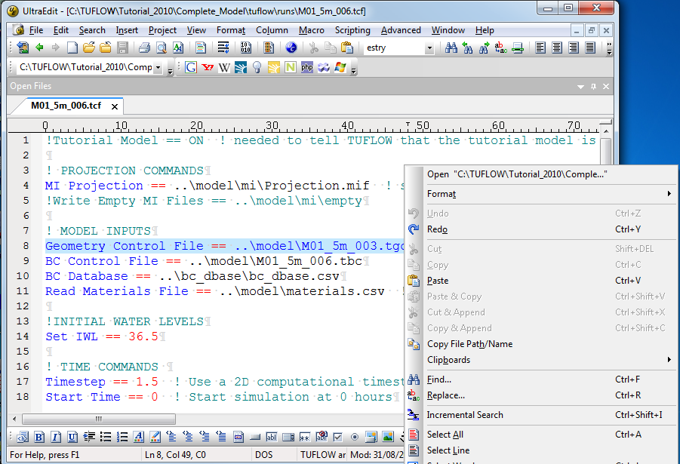Choose Find... in the context menu
Viewport: 680px width, 464px height.
tap(541, 379)
